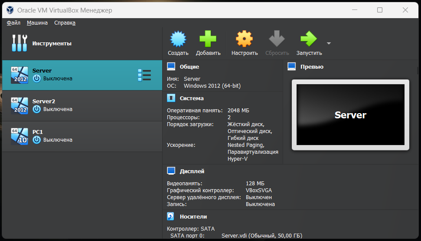Click the Общие section monitor icon

pos(171,67)
